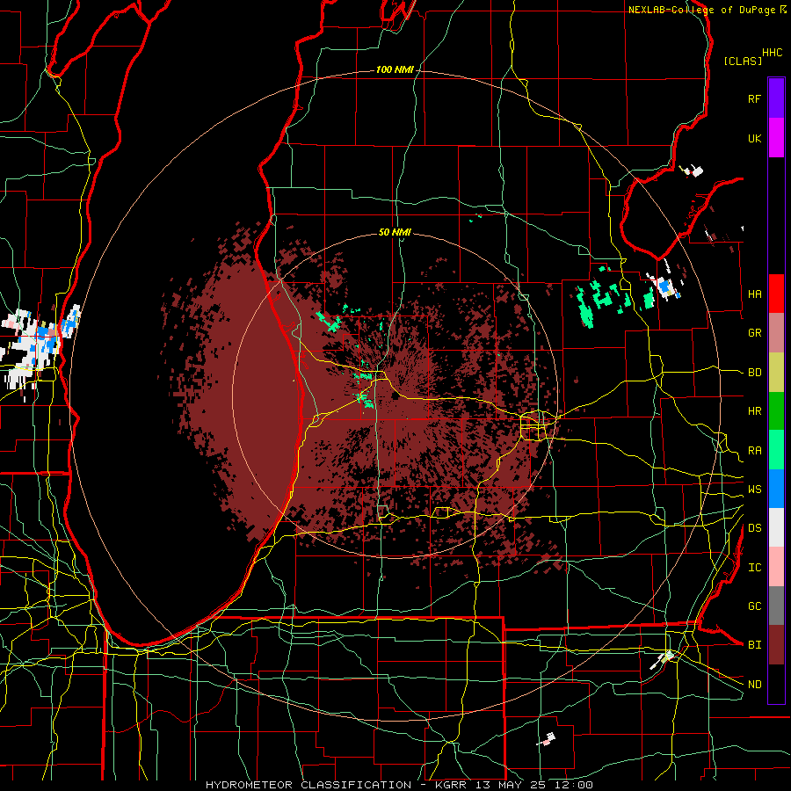Image resolution: width=791 pixels, height=791 pixels.
Task: Click the "DS" legend label
Action: coord(755,528)
